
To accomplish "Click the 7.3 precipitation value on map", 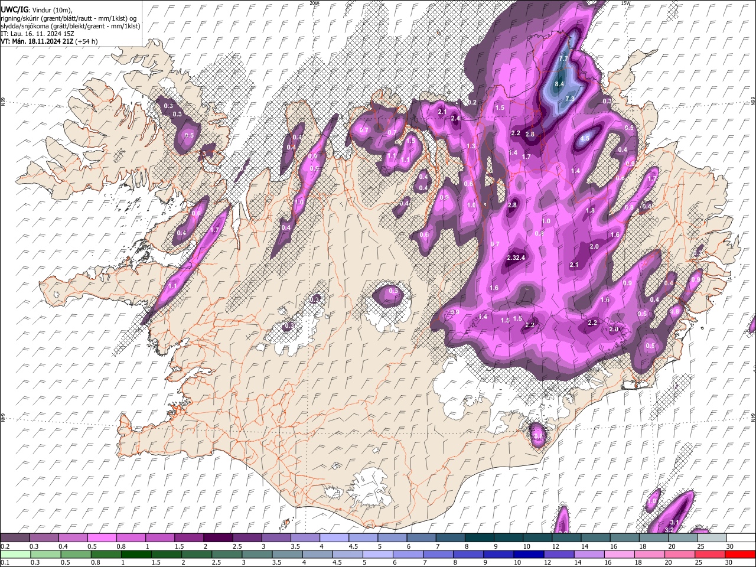I will pos(570,99).
